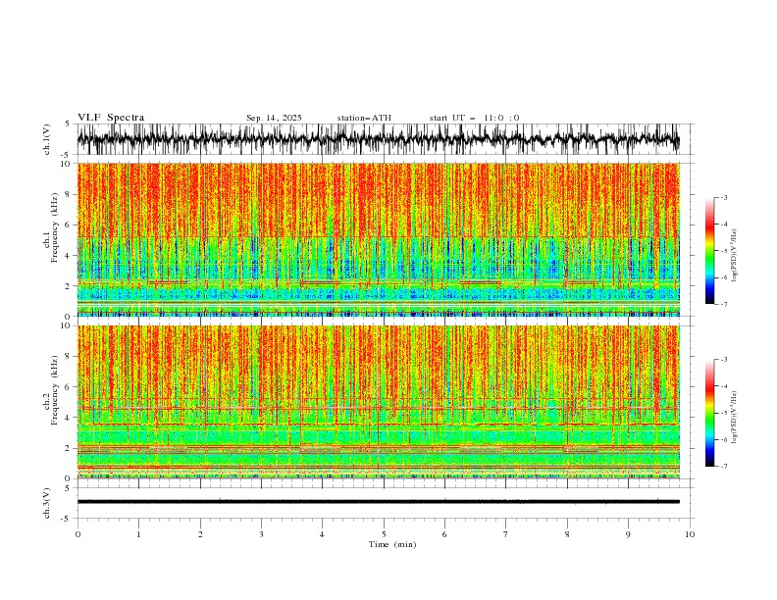Viewport: 777px width, 600px height.
Task: Click tick label "9" on time axis
Action: [x=628, y=534]
